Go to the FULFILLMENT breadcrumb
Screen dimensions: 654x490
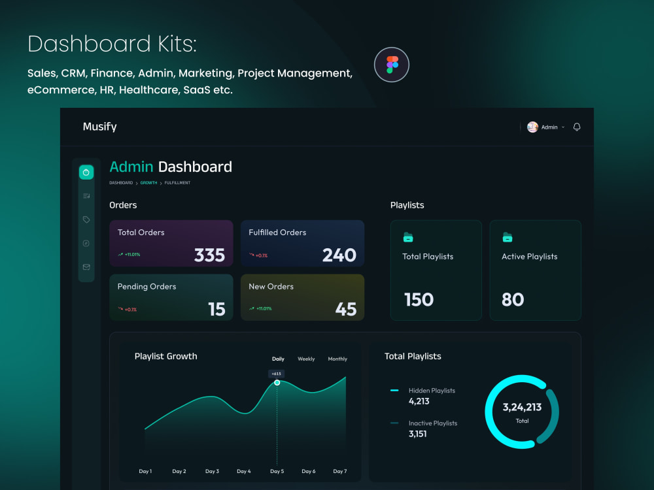point(177,183)
